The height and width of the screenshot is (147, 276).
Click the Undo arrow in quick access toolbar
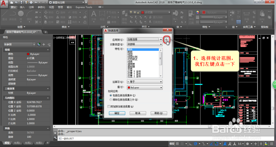pyautogui.click(x=36, y=2)
